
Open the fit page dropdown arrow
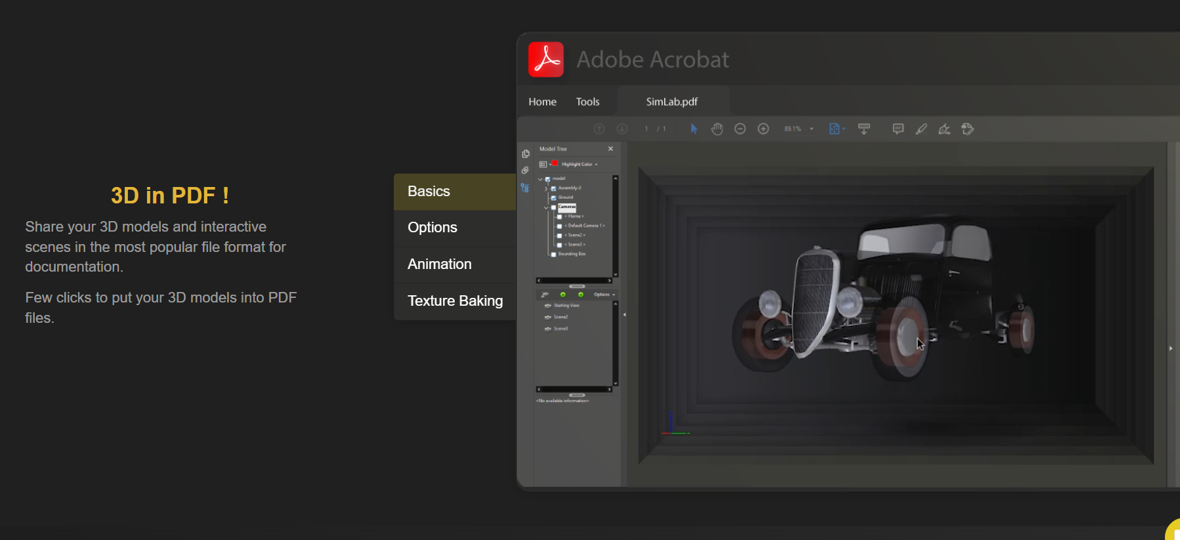(x=843, y=129)
